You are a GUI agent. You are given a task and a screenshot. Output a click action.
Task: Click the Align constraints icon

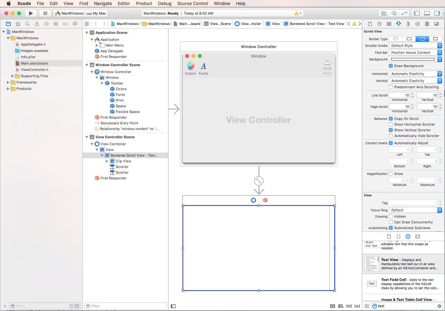coord(341,306)
